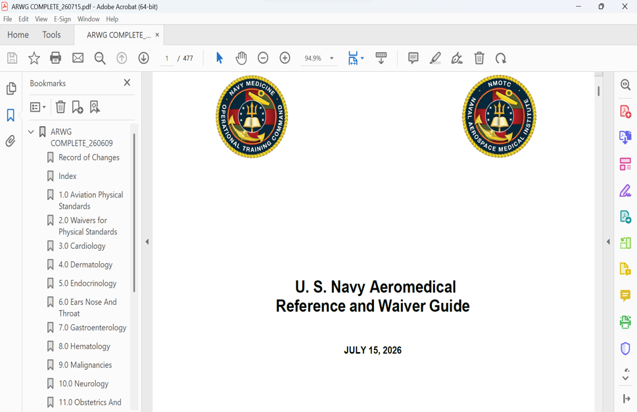Click the scrolling mode keyboard icon
The height and width of the screenshot is (412, 637).
pyautogui.click(x=381, y=58)
